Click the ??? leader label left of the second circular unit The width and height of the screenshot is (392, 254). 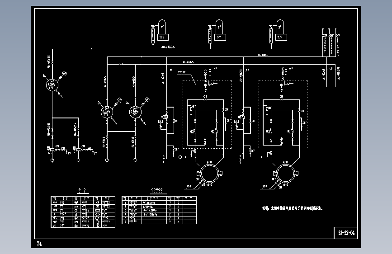tap(264, 187)
